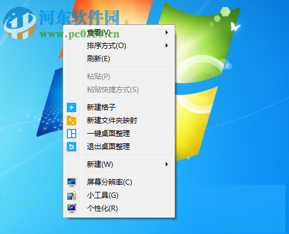Select 新建文件夹映射 menu entry
This screenshot has height=234, width=289.
tap(119, 121)
